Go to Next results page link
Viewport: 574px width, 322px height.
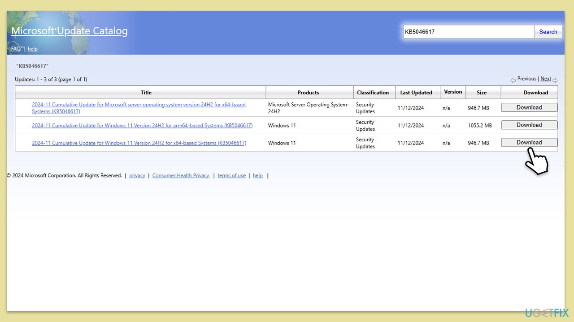(x=546, y=79)
